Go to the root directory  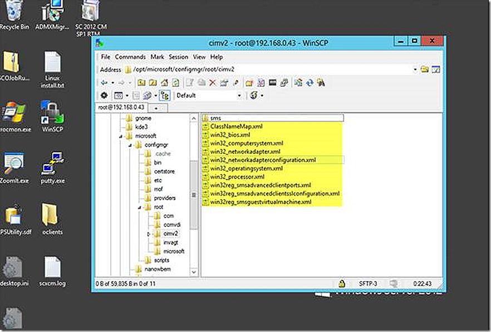pyautogui.click(x=153, y=83)
